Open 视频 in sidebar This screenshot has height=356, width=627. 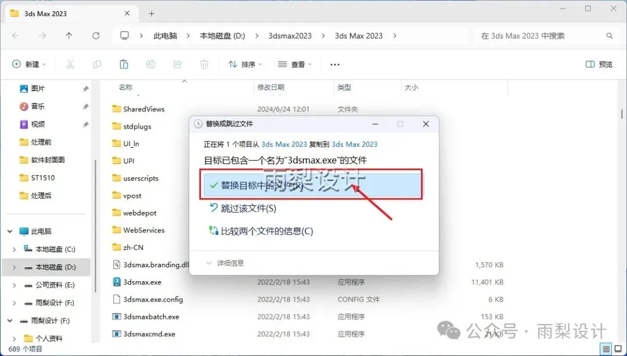pyautogui.click(x=32, y=124)
